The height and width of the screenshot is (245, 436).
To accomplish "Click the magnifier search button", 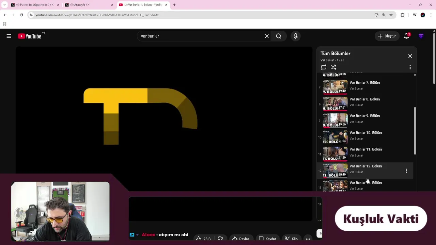I will coord(279,36).
